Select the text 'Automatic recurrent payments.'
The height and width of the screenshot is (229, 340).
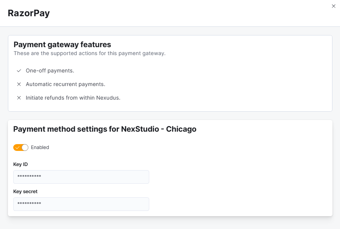point(65,84)
